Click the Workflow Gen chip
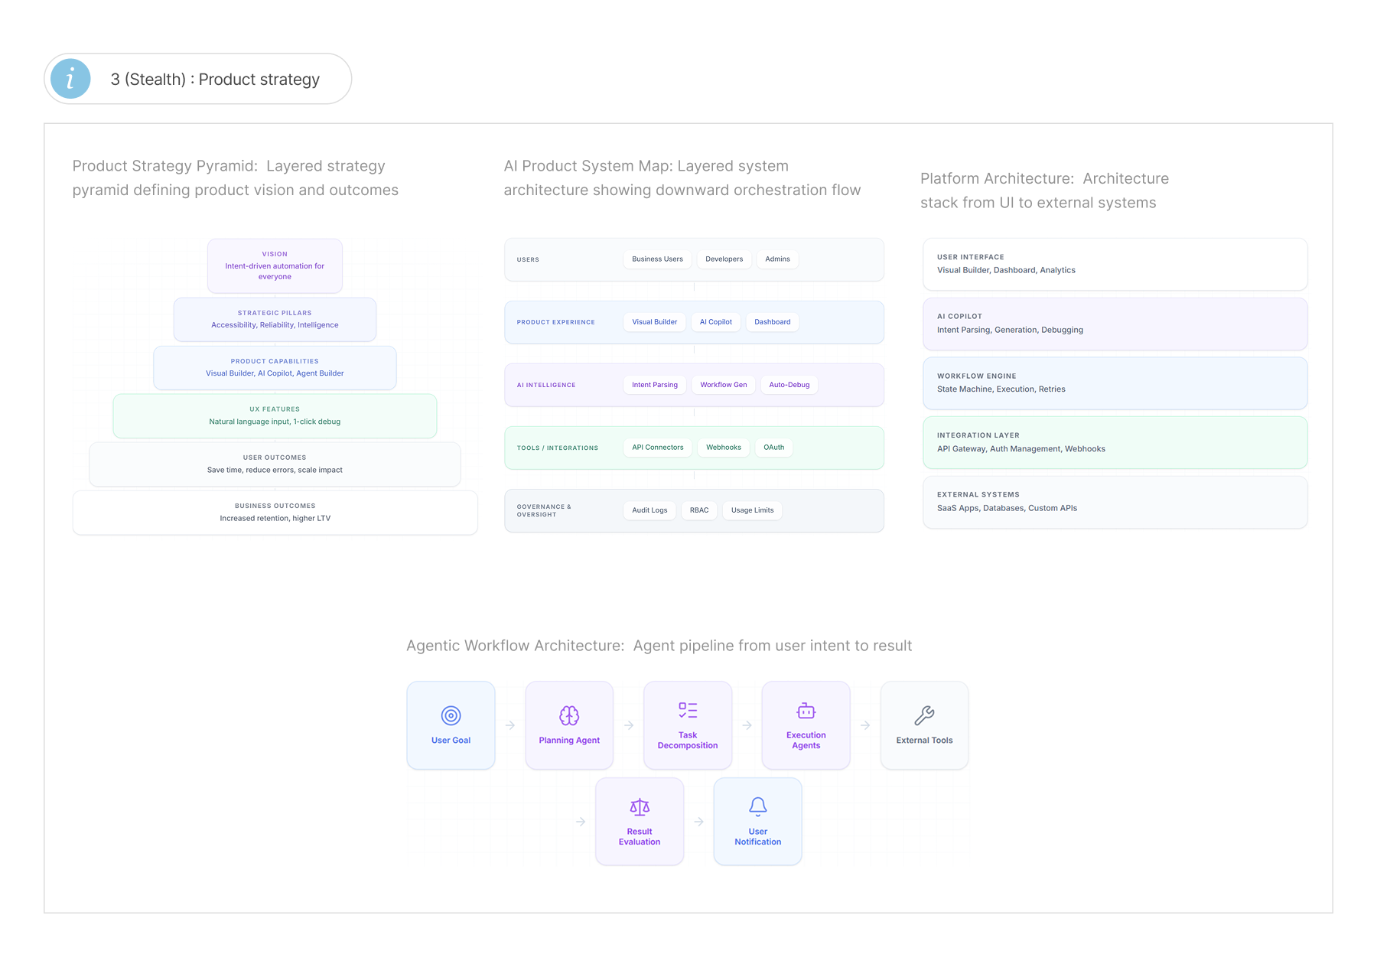Image resolution: width=1377 pixels, height=964 pixels. pos(723,385)
